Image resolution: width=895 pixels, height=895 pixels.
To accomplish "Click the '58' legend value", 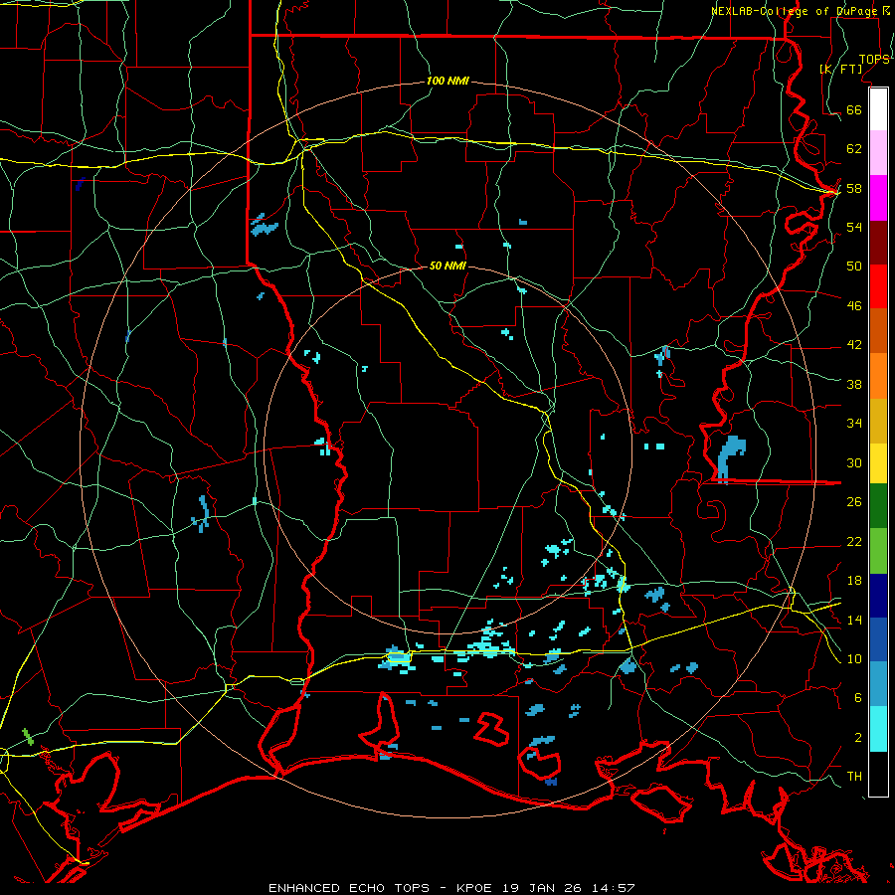I will [x=854, y=188].
